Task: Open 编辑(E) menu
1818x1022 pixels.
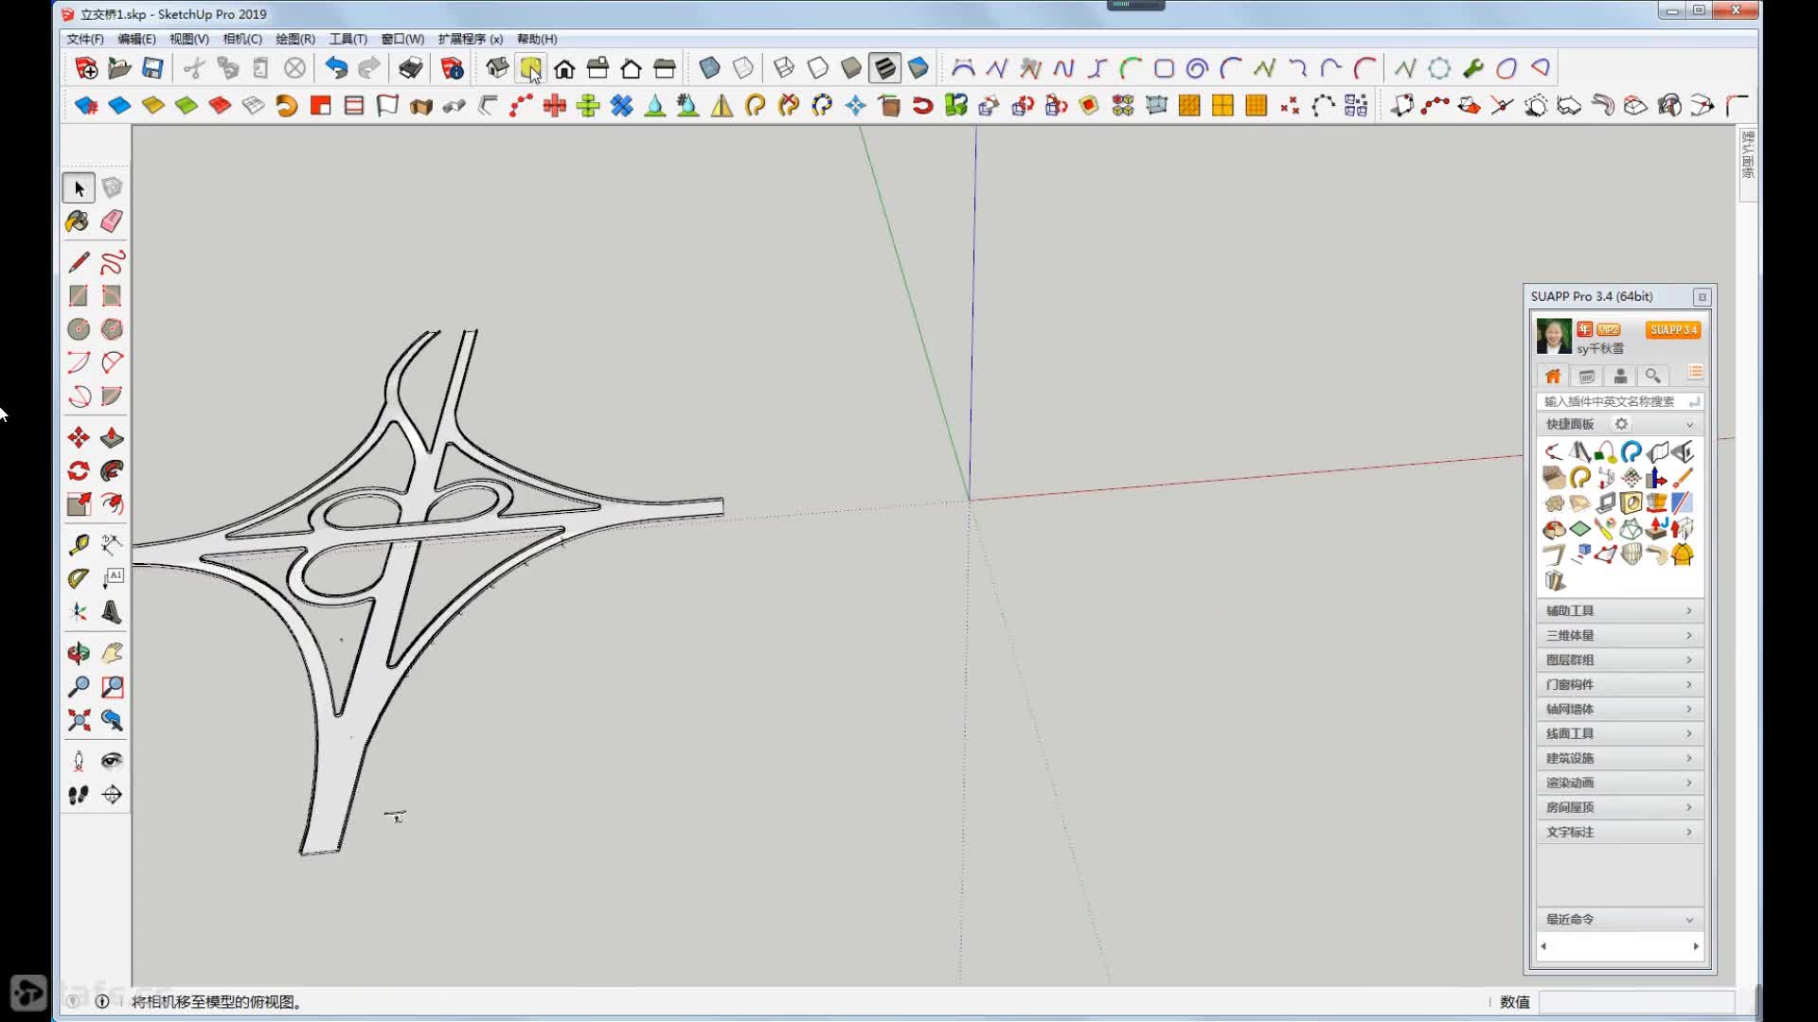Action: pos(136,39)
